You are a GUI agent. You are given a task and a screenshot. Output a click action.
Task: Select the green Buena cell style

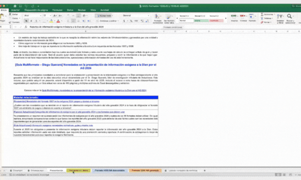pos(201,20)
